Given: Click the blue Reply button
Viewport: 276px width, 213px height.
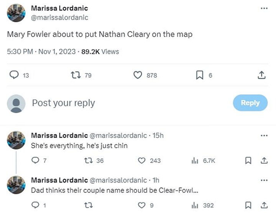Looking at the screenshot, I should [250, 103].
